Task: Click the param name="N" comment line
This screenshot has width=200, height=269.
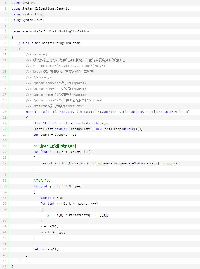Action: [64, 100]
